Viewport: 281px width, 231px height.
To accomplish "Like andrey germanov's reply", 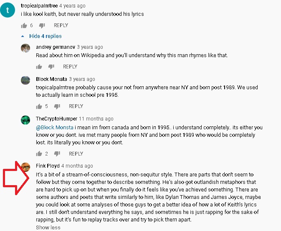I will pyautogui.click(x=39, y=67).
